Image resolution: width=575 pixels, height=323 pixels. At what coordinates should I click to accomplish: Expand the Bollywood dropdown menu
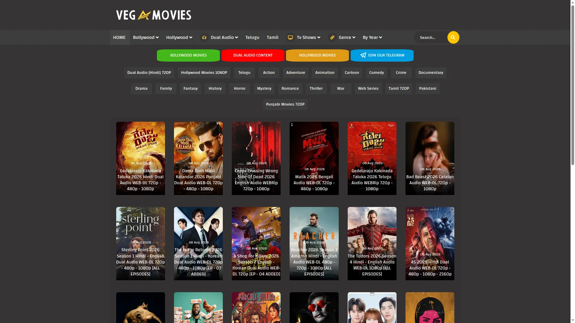pos(146,37)
